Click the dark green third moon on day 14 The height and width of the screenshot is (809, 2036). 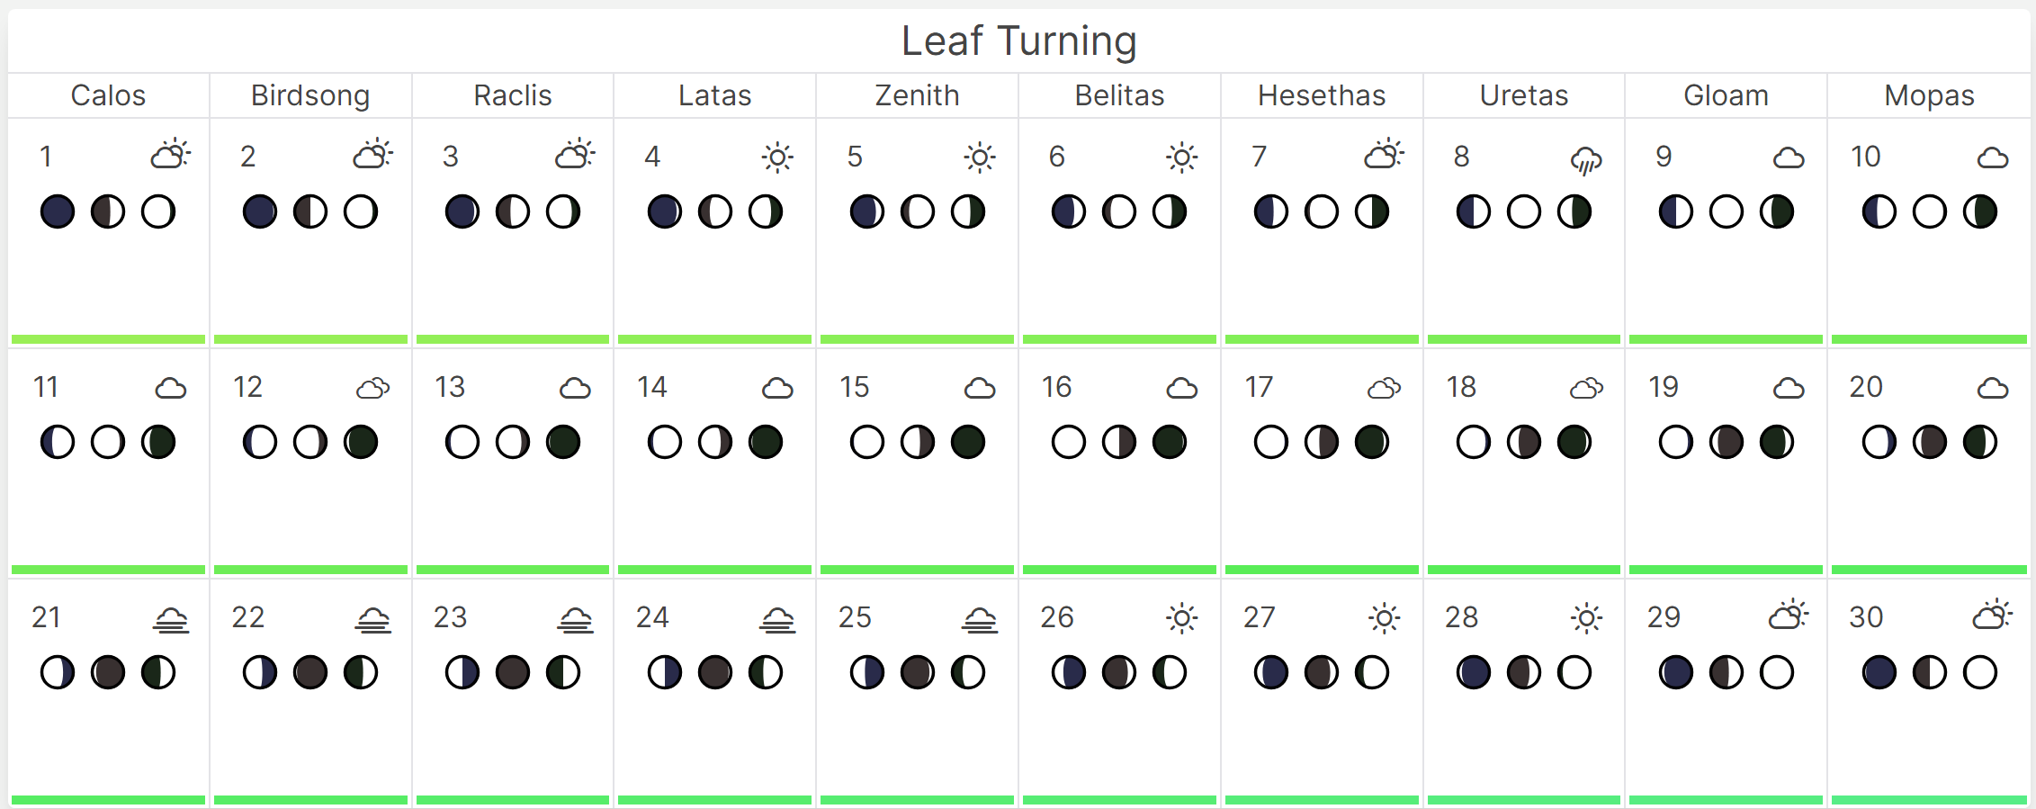click(766, 443)
